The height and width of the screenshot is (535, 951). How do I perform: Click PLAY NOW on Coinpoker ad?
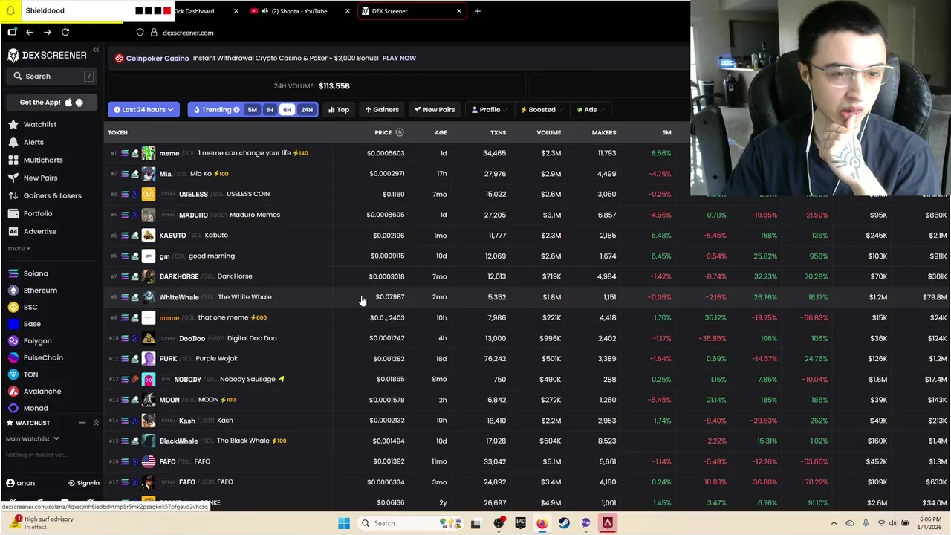pos(399,58)
